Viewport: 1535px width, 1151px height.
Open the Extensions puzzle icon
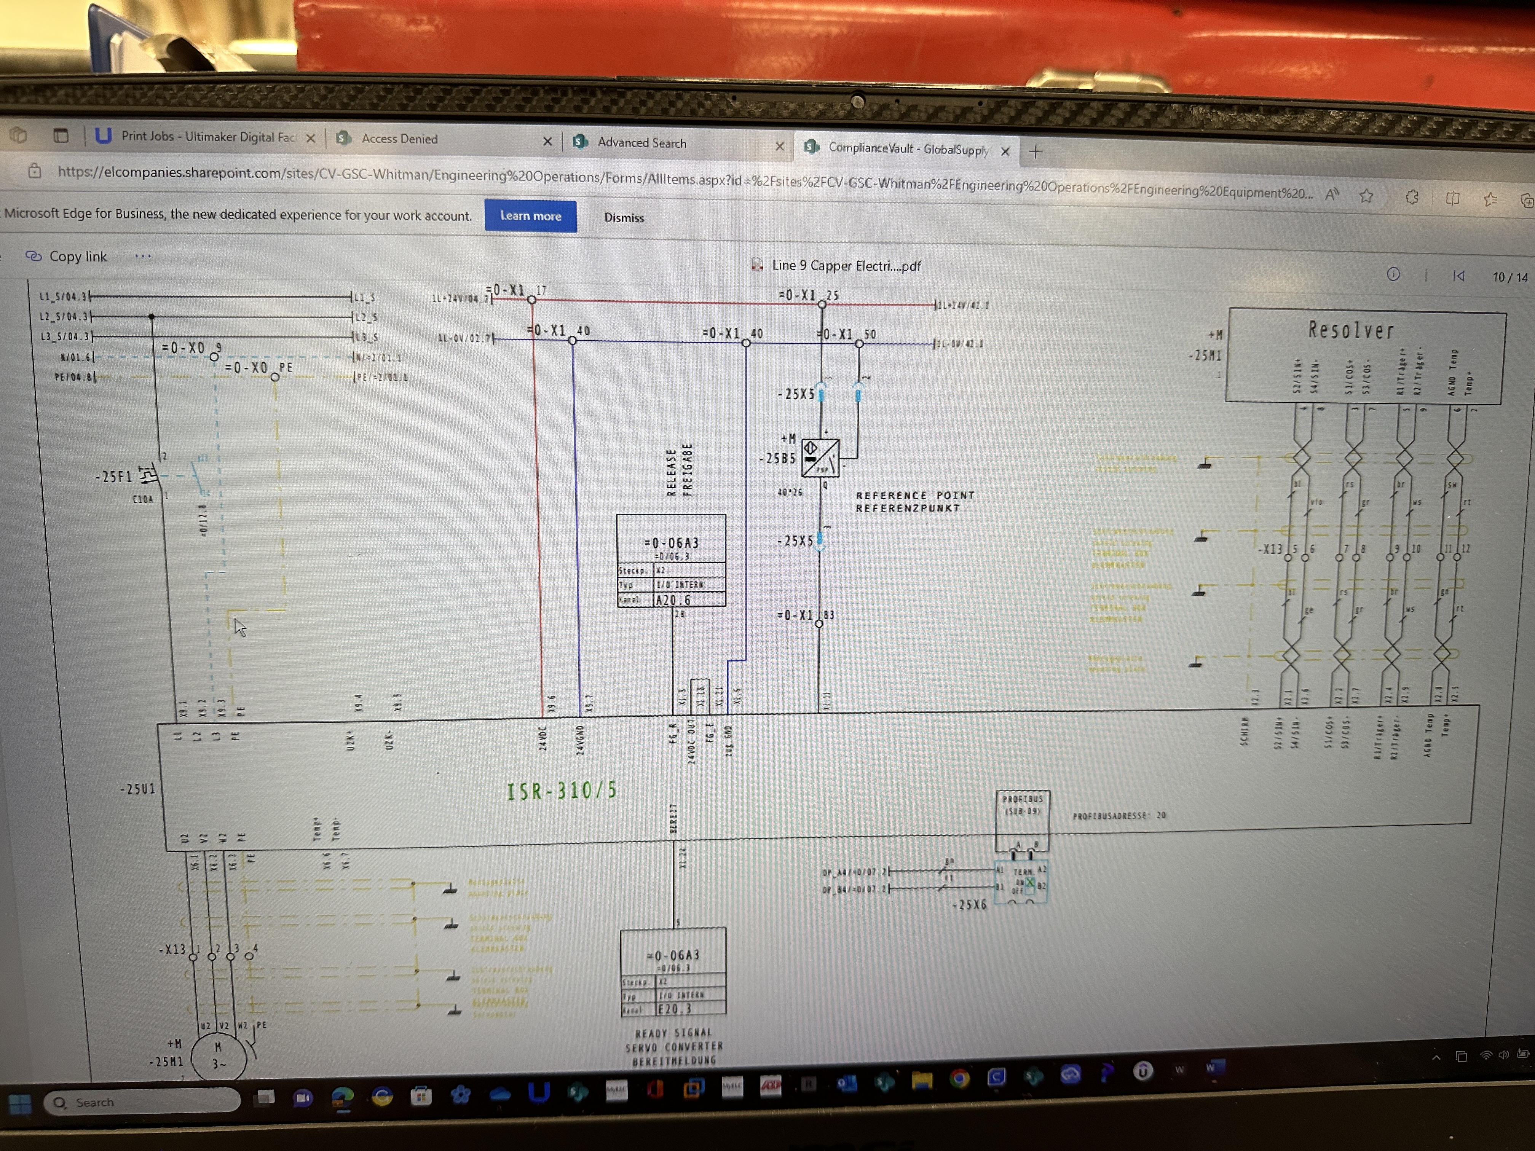[x=1412, y=197]
